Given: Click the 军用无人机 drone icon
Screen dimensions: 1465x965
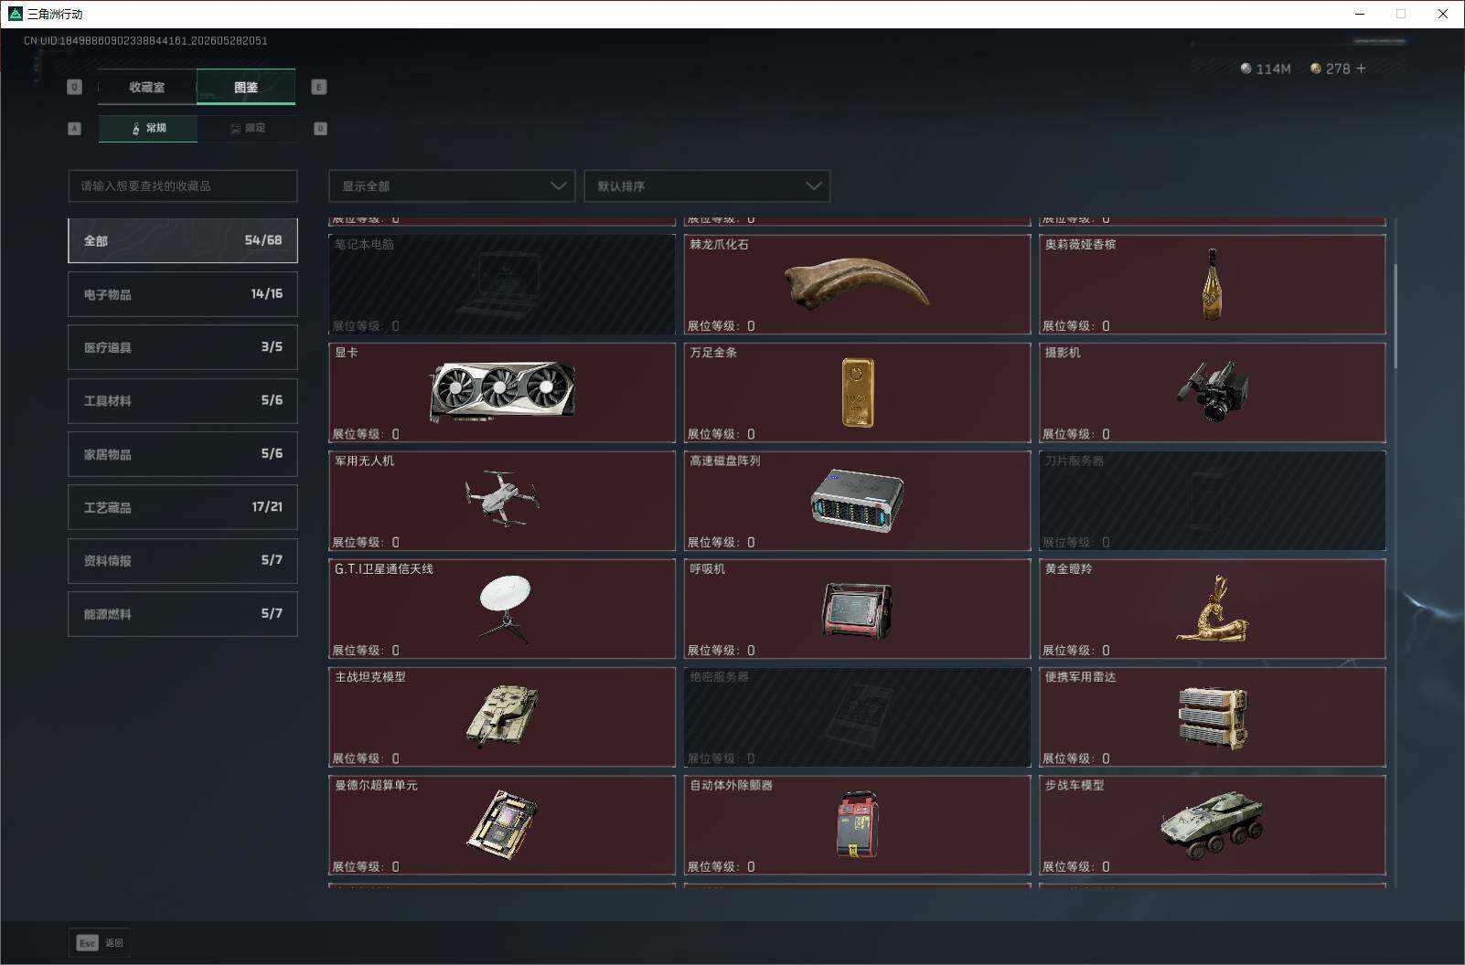Looking at the screenshot, I should pyautogui.click(x=502, y=499).
